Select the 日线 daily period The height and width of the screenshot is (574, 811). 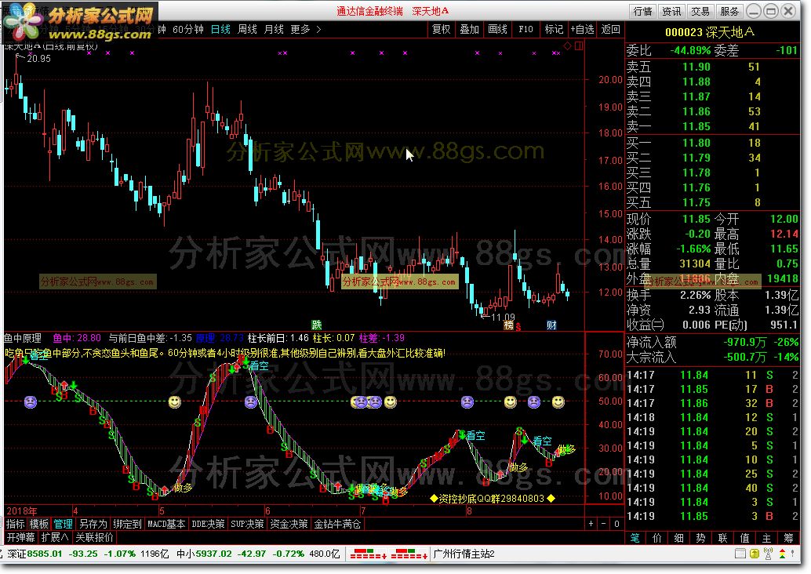[220, 30]
